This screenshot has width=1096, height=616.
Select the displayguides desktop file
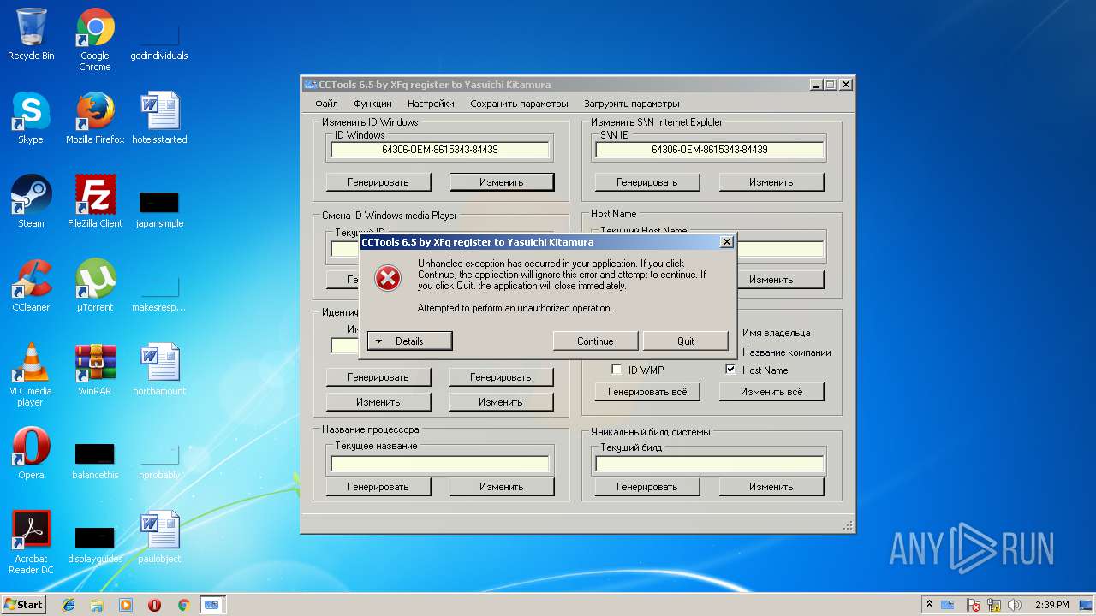tap(95, 544)
